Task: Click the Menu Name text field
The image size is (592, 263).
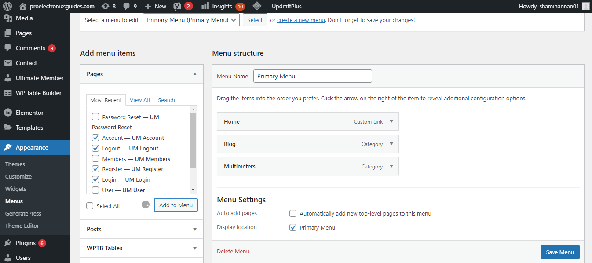Action: (x=312, y=76)
